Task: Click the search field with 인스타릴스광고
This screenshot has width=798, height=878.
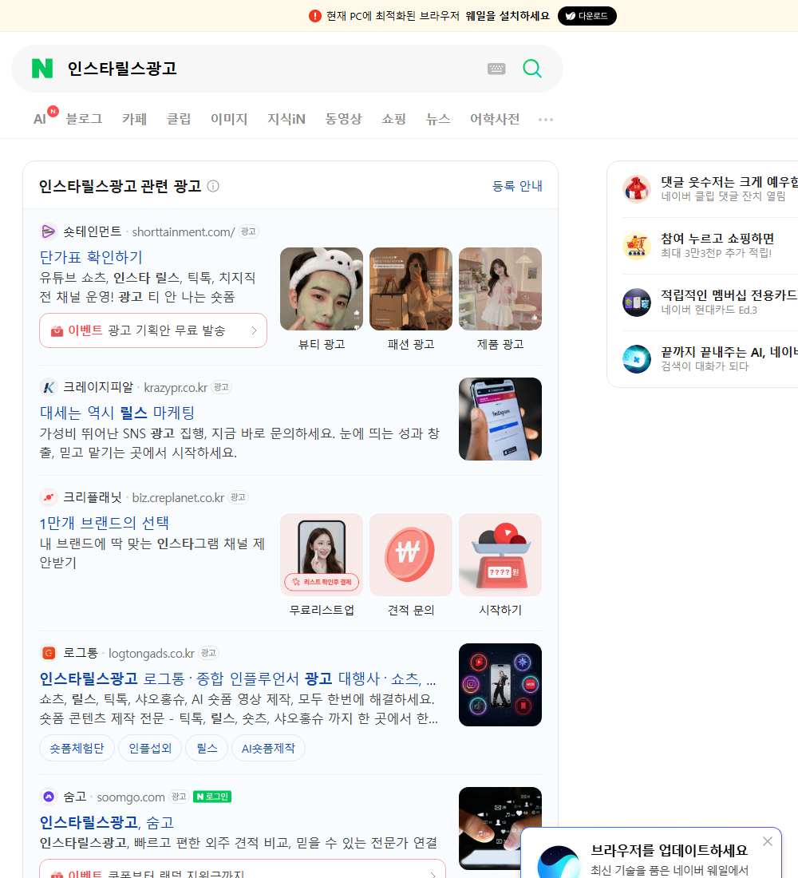Action: coord(269,69)
